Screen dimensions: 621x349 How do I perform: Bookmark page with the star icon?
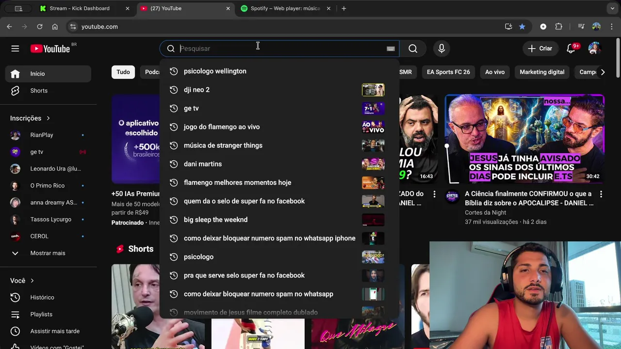pos(522,27)
